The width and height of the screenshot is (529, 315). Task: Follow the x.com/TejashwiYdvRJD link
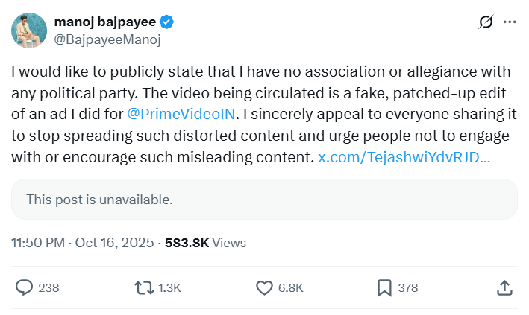coord(404,158)
